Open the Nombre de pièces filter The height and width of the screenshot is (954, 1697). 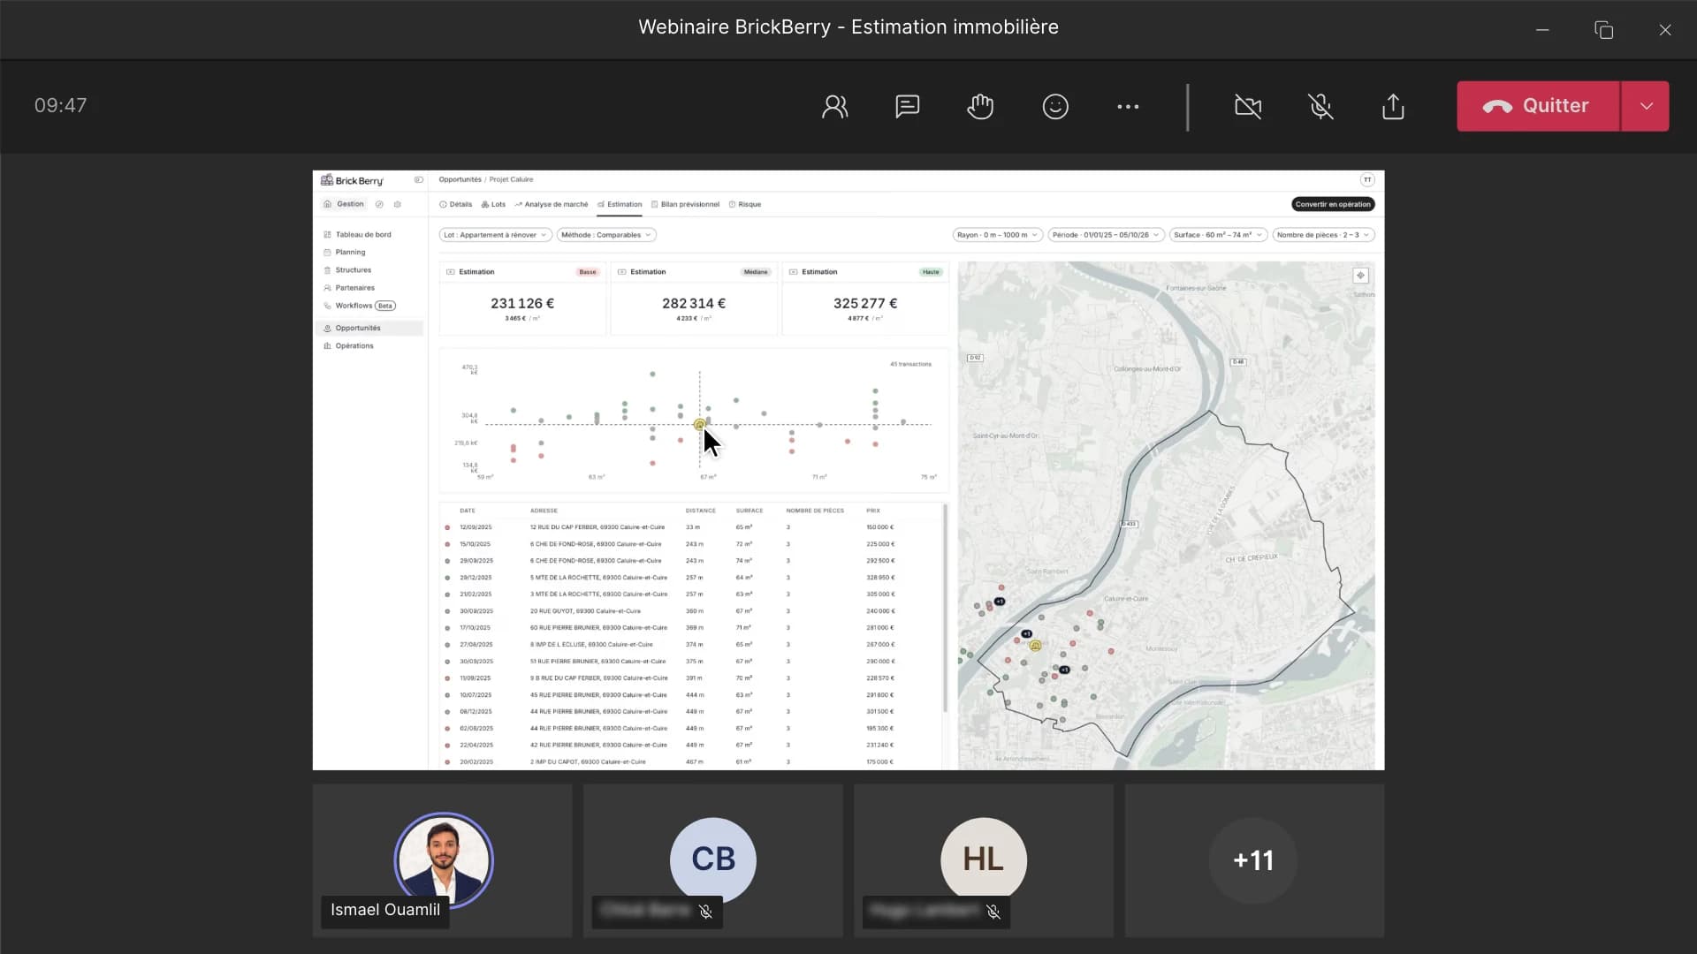(1323, 235)
